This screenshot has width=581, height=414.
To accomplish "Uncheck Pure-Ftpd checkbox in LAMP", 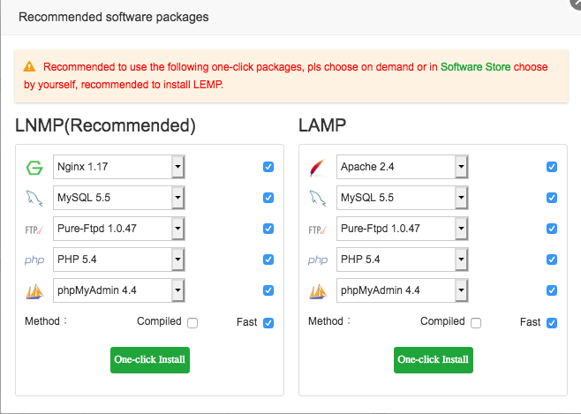I will point(552,229).
